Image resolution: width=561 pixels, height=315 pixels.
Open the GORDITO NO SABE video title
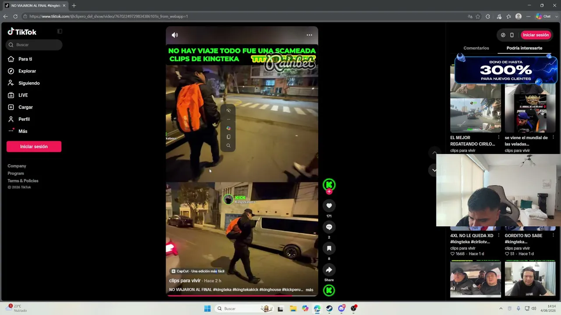[x=525, y=238]
